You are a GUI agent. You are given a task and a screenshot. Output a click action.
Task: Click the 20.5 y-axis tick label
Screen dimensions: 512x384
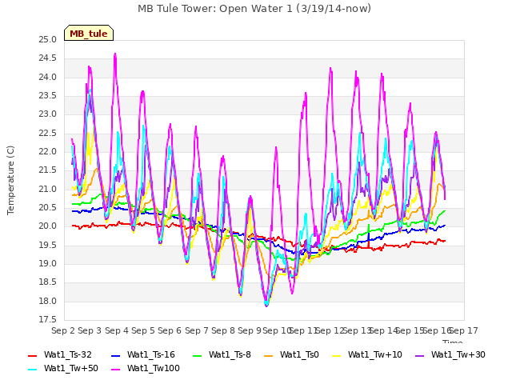coord(47,208)
